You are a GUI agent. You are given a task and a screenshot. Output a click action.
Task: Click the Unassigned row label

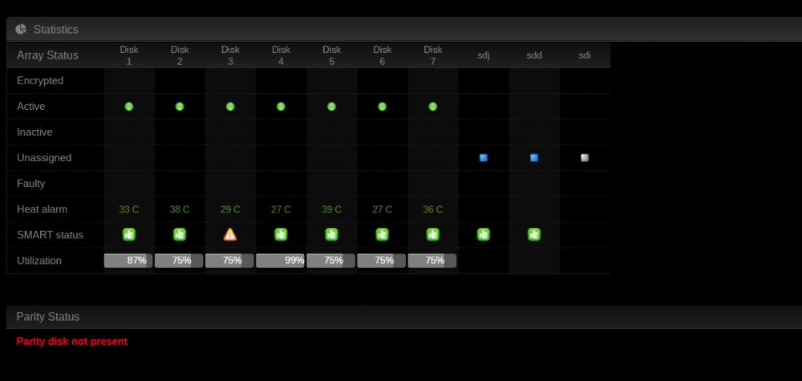coord(44,157)
